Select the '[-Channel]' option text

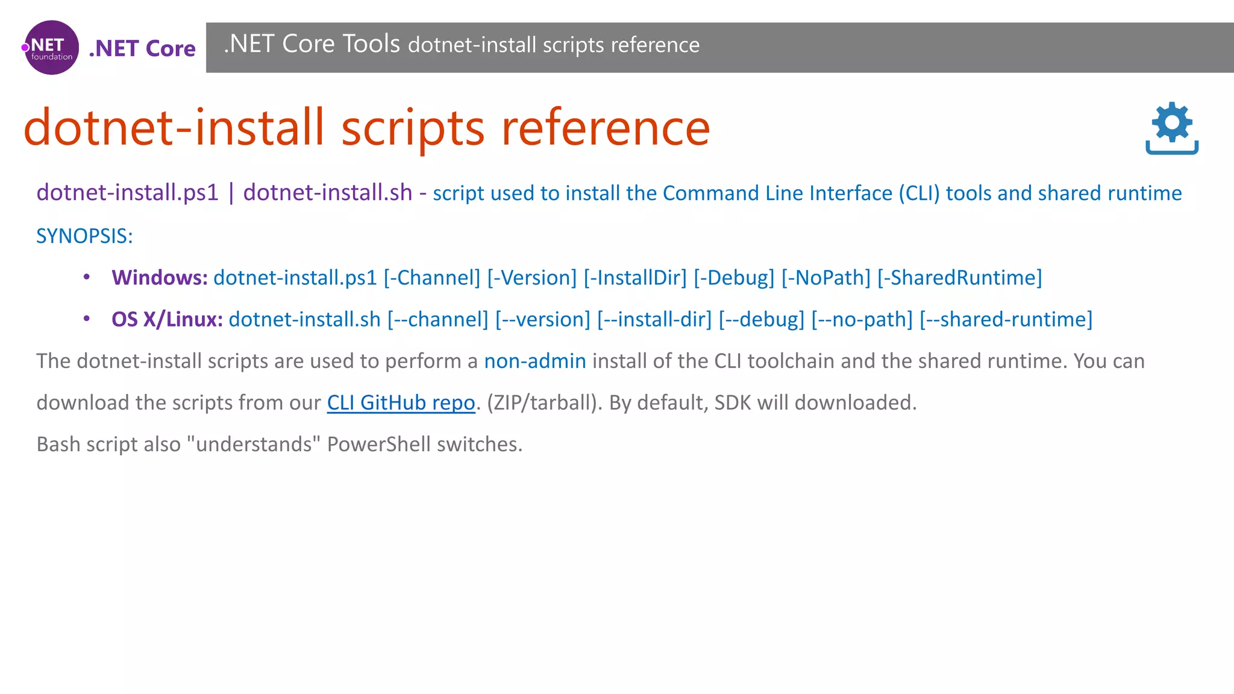coord(432,278)
